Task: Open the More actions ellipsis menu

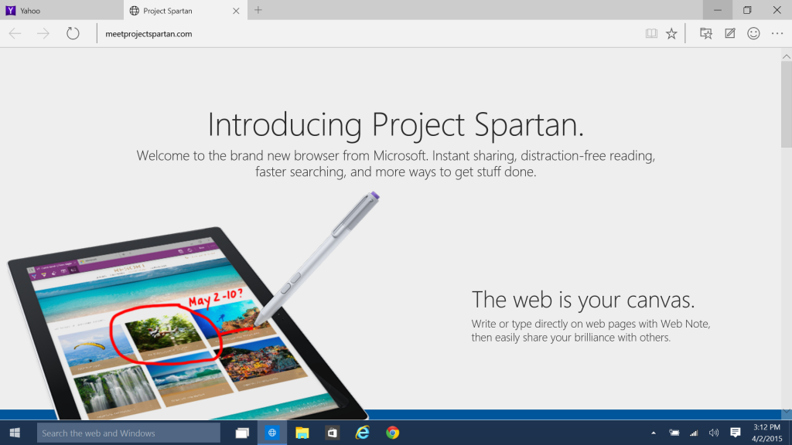Action: coord(777,33)
